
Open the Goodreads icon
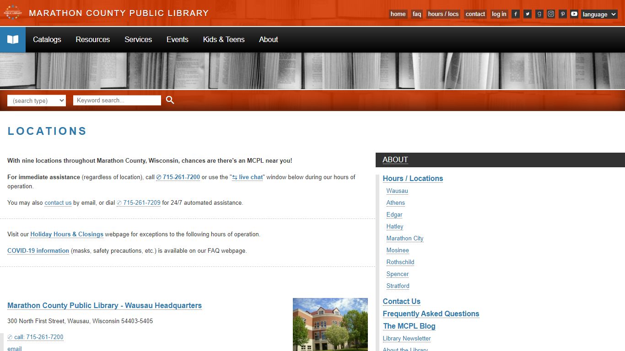(x=539, y=14)
